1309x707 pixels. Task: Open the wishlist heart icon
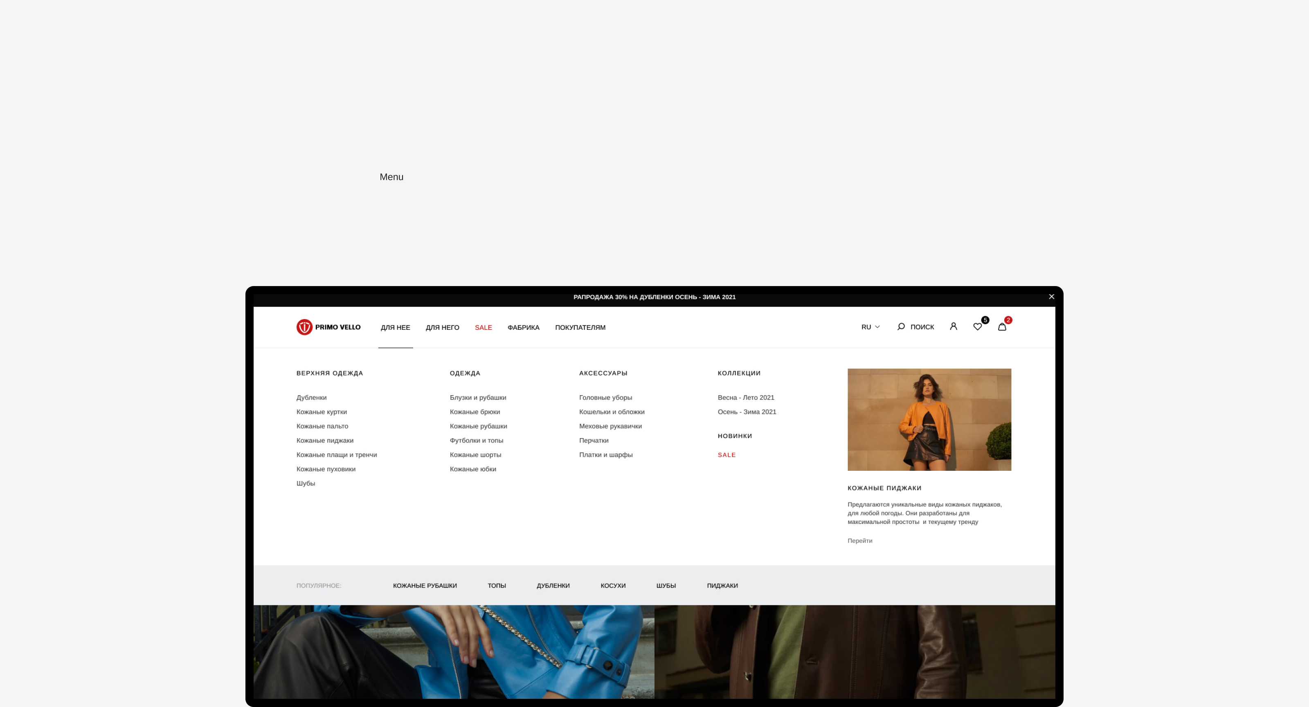click(x=977, y=327)
